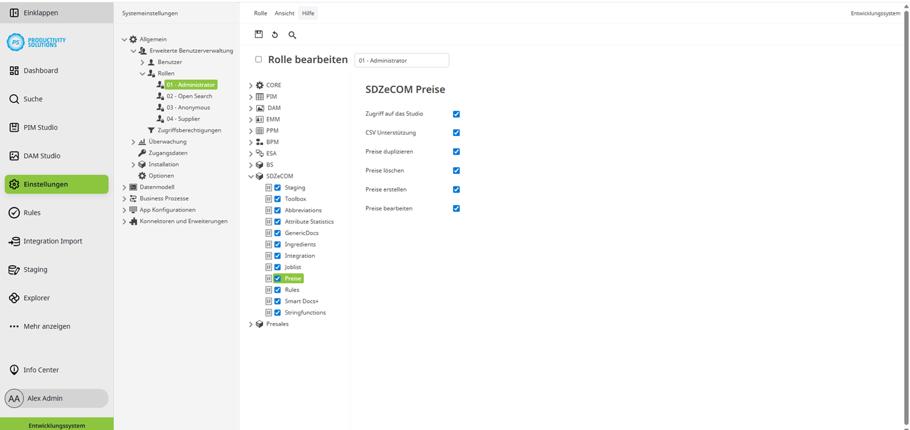
Task: Expand the CORE module tree entry
Action: coord(251,85)
